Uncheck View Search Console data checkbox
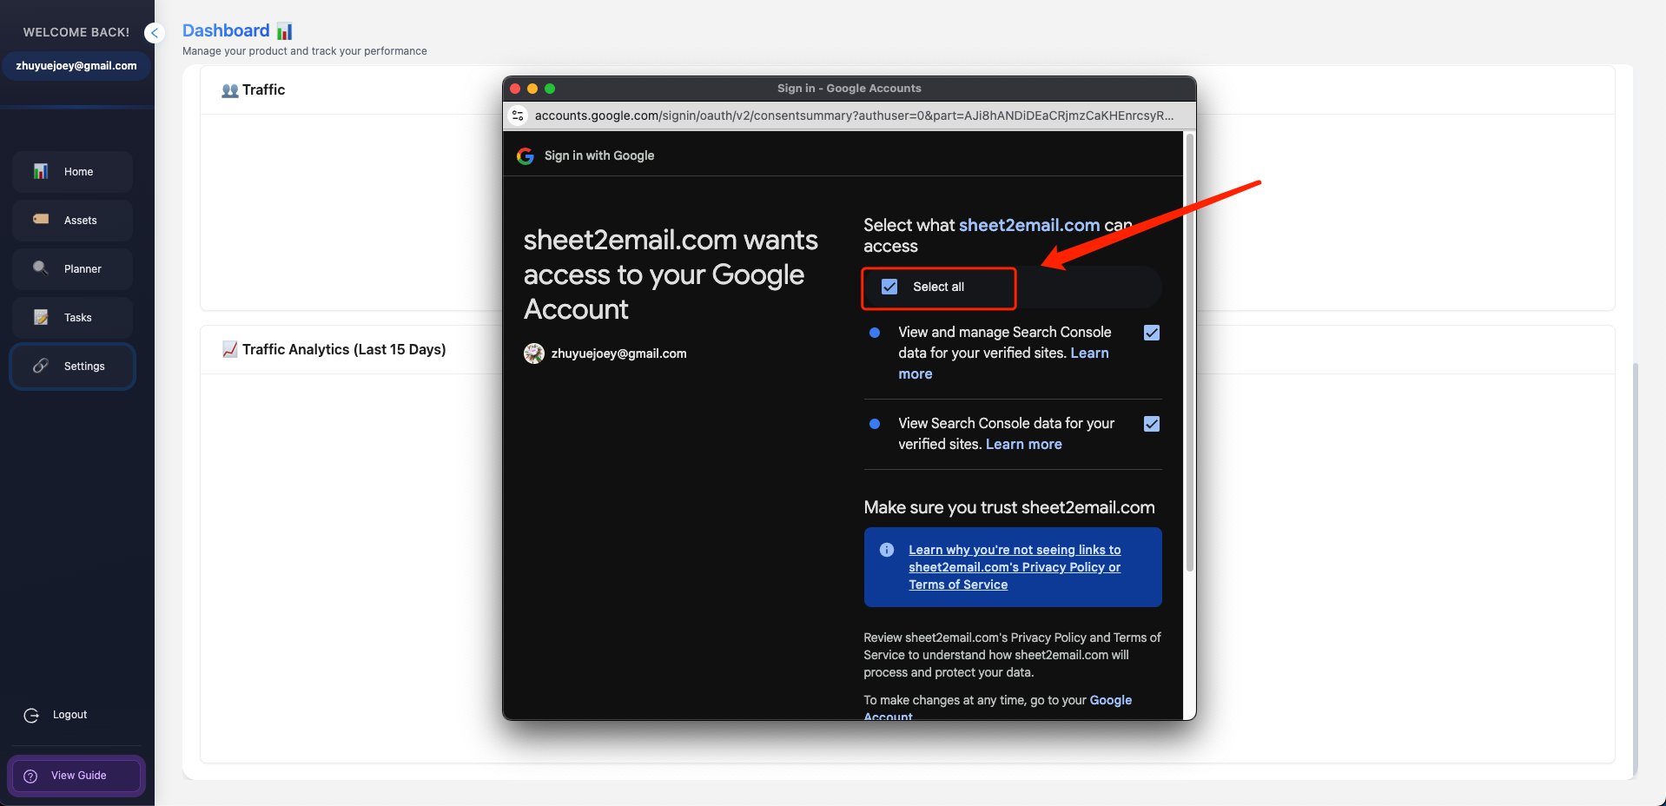 1152,424
